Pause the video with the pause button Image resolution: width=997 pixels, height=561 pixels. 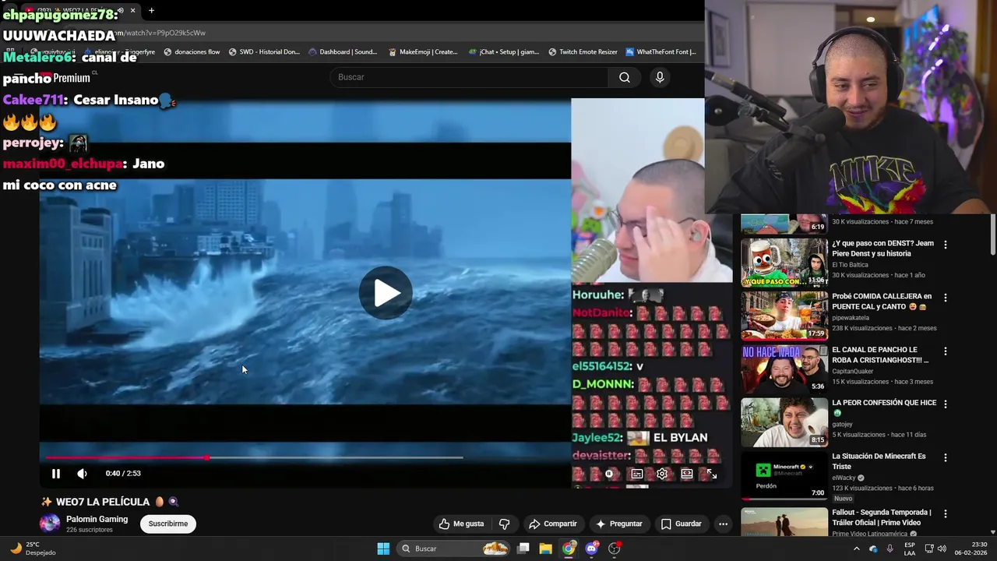click(56, 474)
